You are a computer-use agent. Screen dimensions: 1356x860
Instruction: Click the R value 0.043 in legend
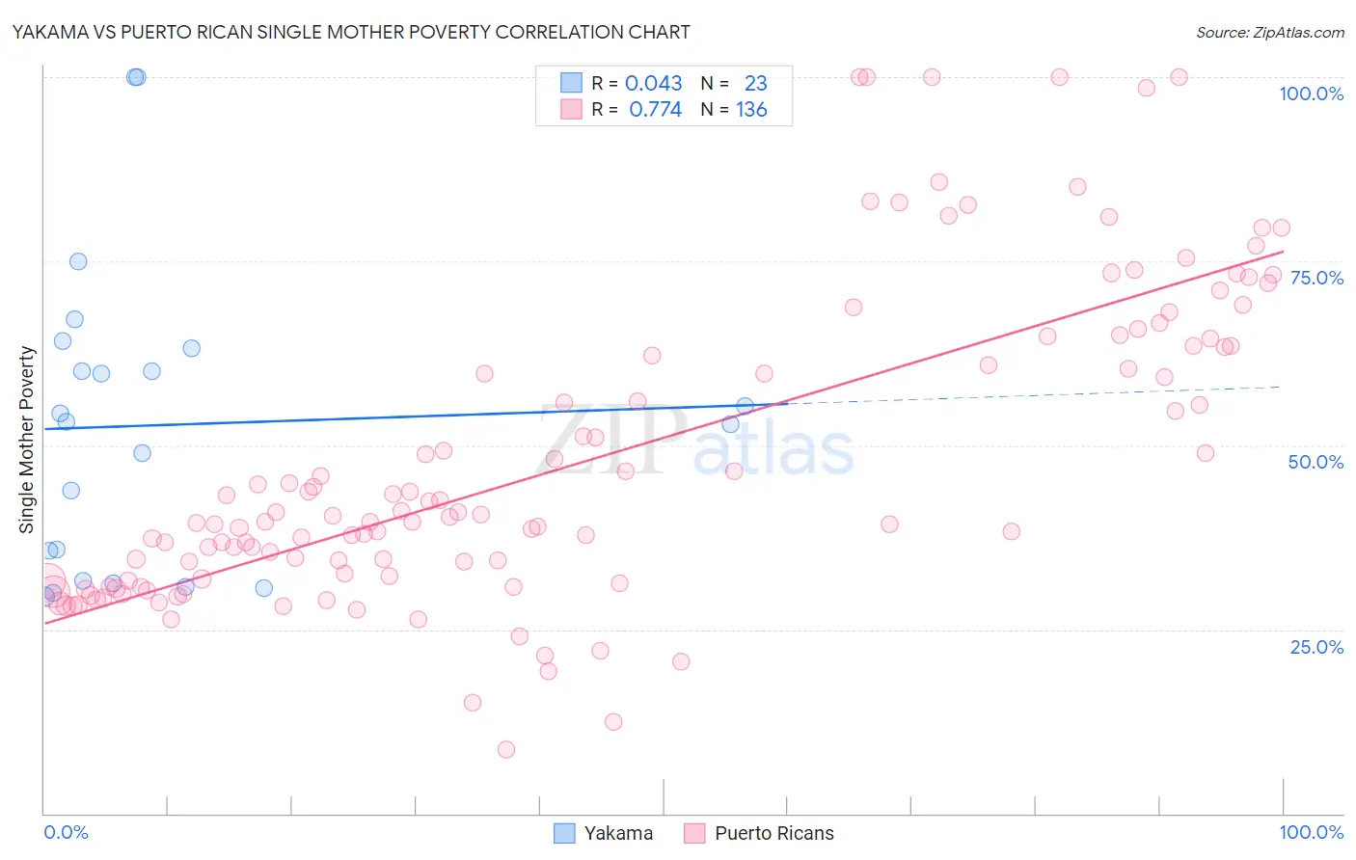click(x=653, y=83)
